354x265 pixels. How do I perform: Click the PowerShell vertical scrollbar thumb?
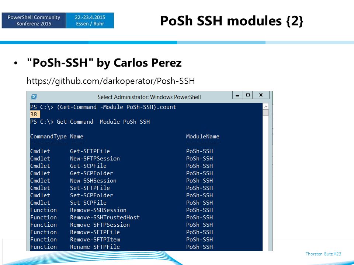(266, 113)
